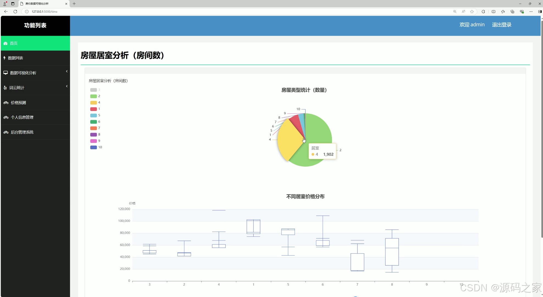Click 退出登录 logout link
The width and height of the screenshot is (543, 297).
pos(502,25)
